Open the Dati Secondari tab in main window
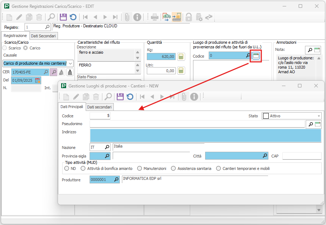This screenshot has width=326, height=225. (x=43, y=36)
